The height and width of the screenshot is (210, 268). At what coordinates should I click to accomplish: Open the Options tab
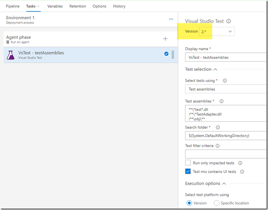(99, 6)
